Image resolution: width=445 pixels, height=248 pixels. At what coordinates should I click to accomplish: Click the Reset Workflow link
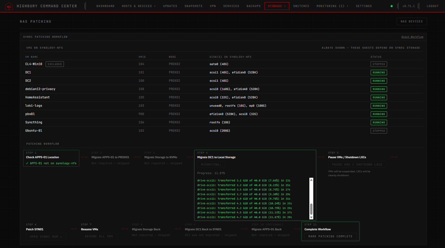pyautogui.click(x=412, y=37)
